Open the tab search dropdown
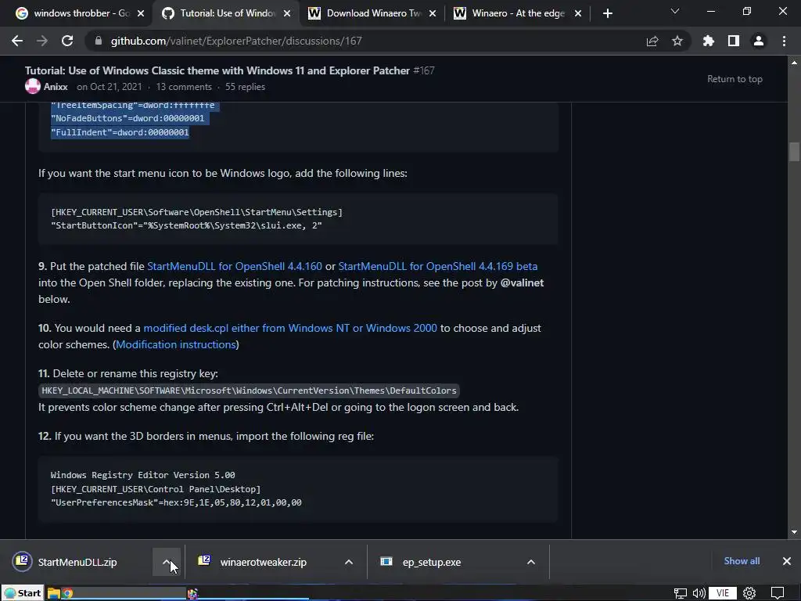Screen dimensions: 801x601 click(675, 11)
